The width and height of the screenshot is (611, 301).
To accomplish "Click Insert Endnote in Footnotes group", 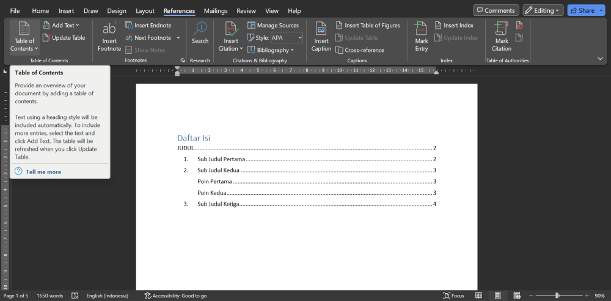I will coord(148,26).
